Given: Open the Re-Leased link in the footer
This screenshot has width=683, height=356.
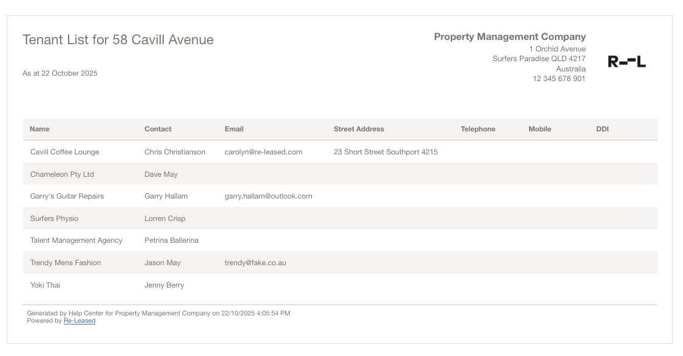Looking at the screenshot, I should [79, 321].
